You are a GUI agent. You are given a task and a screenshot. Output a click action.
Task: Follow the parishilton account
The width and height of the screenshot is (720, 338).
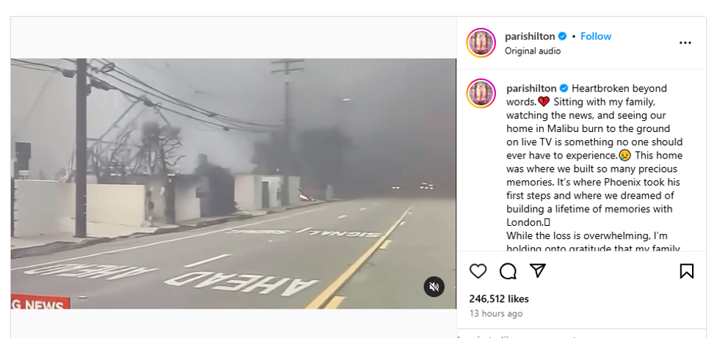click(x=596, y=36)
